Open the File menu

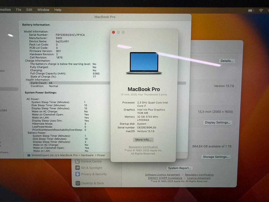(x=18, y=10)
